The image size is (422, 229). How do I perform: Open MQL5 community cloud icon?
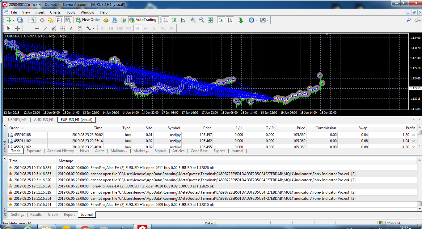point(115,20)
